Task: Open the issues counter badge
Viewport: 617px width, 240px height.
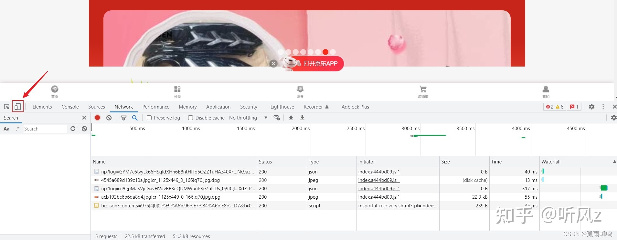Action: [x=574, y=107]
